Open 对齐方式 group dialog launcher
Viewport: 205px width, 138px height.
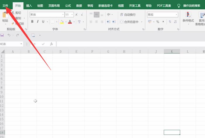[143, 29]
